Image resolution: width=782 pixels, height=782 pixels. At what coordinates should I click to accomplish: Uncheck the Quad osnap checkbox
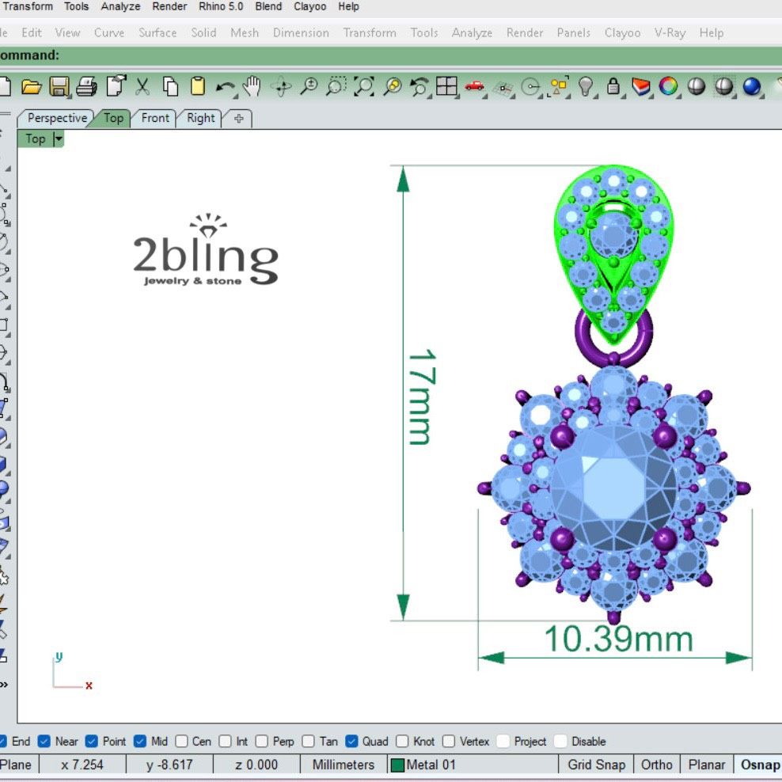(x=352, y=742)
